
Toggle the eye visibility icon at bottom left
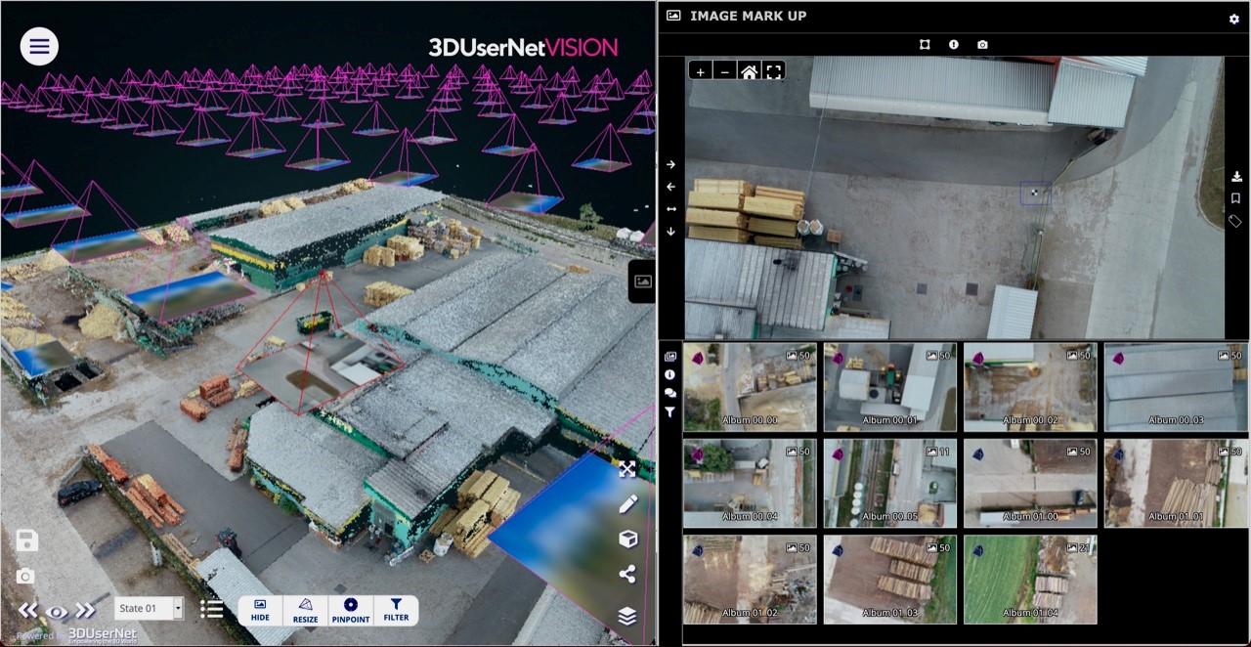(x=57, y=610)
